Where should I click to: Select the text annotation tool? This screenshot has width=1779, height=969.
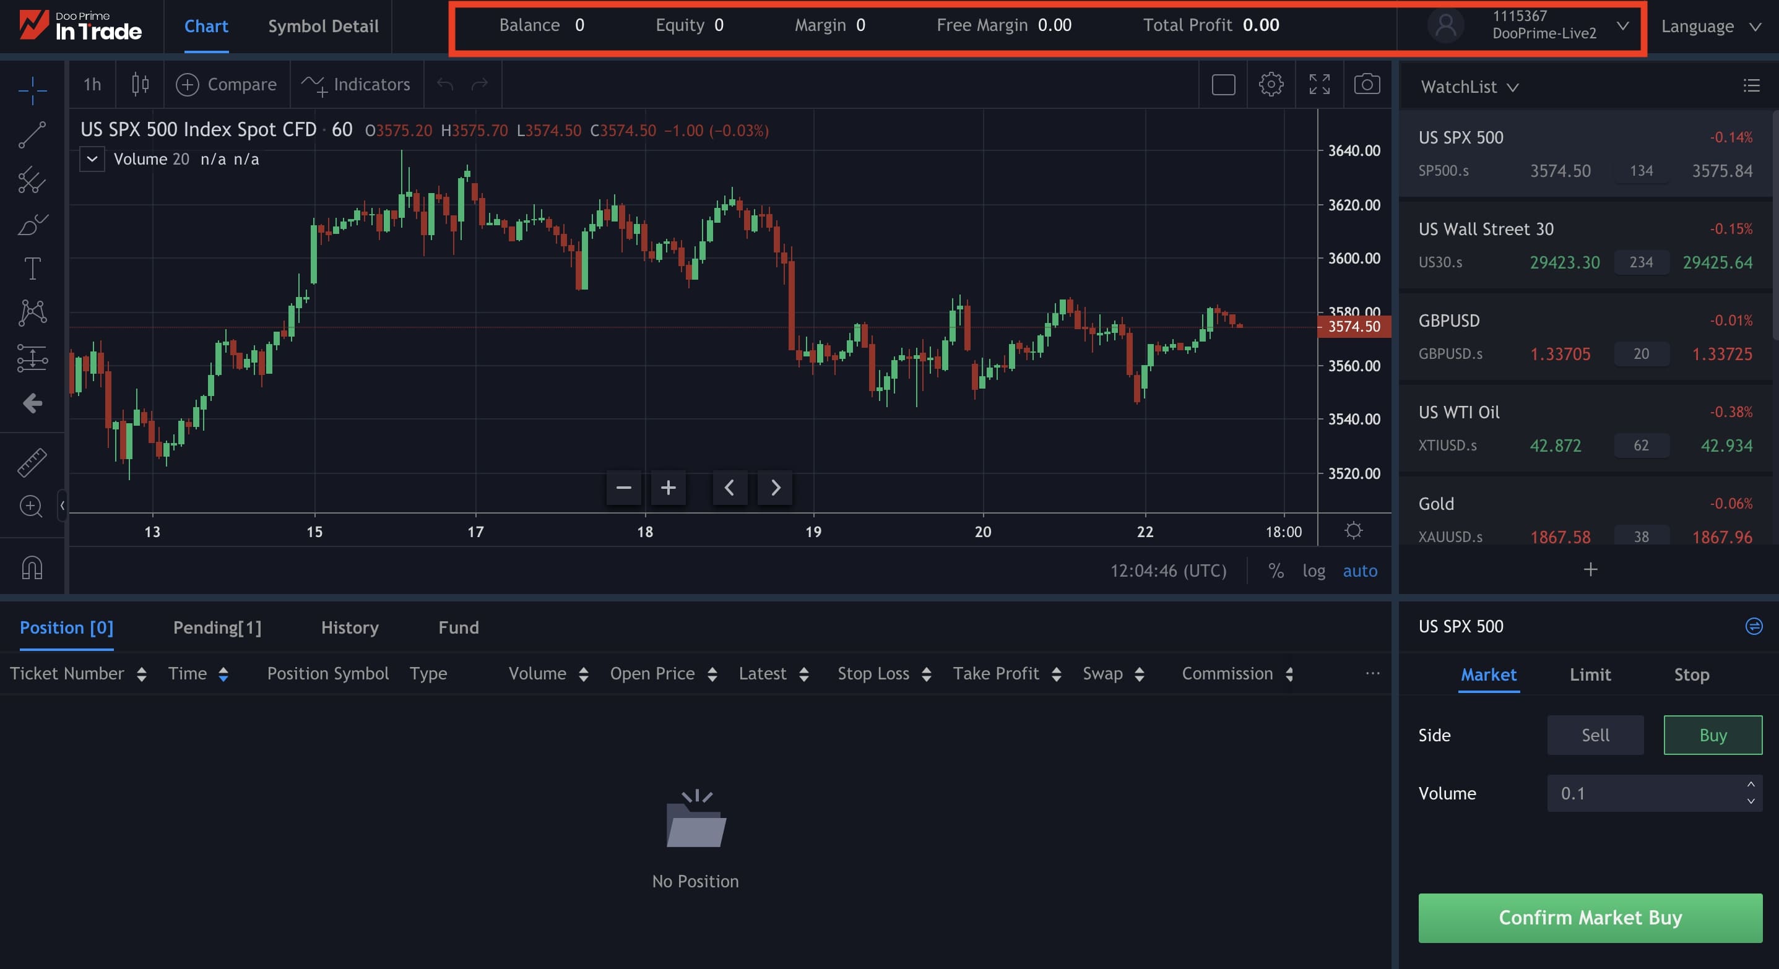32,269
